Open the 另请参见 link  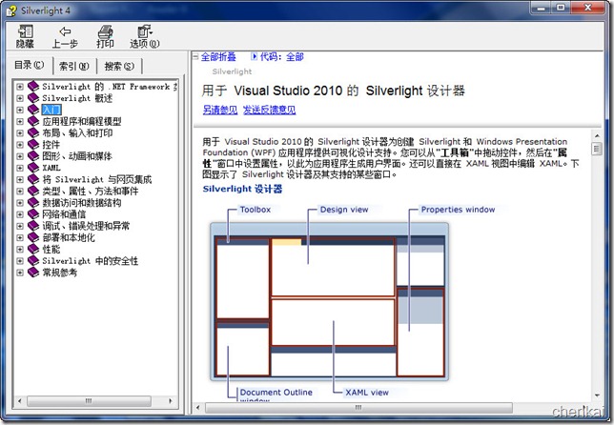click(x=220, y=111)
